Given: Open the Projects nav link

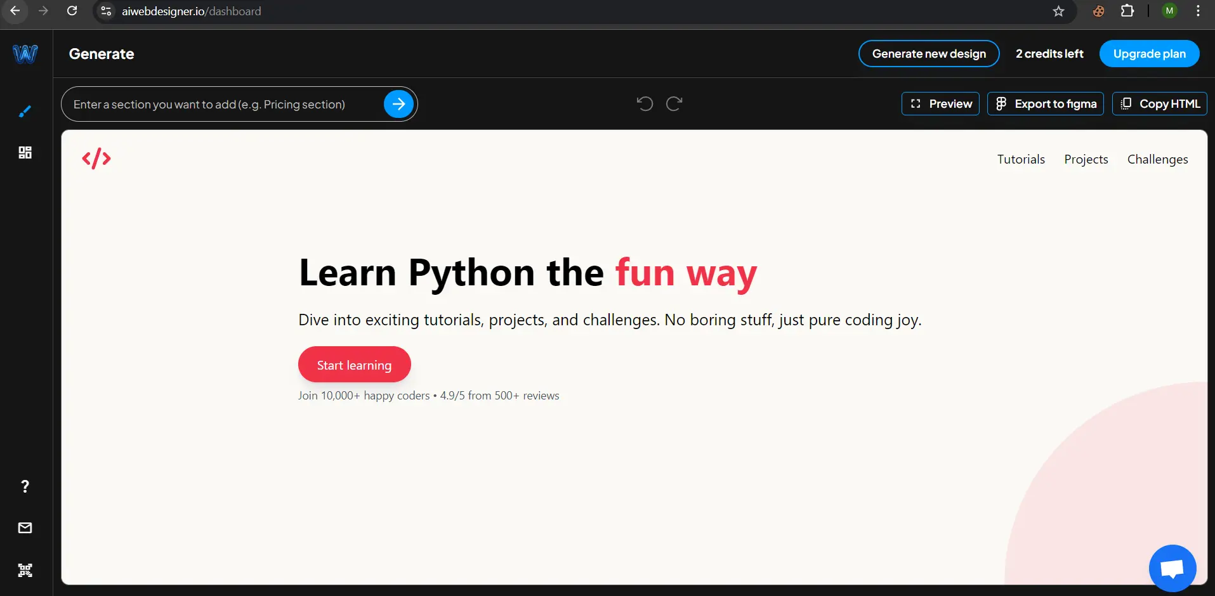Looking at the screenshot, I should [x=1086, y=159].
